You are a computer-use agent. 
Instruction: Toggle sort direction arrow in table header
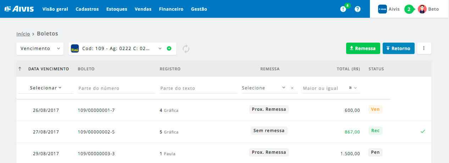(20, 69)
